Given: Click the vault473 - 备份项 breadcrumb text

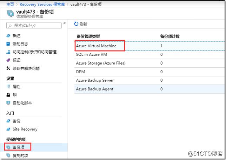Looking at the screenshot, I should [x=86, y=4].
